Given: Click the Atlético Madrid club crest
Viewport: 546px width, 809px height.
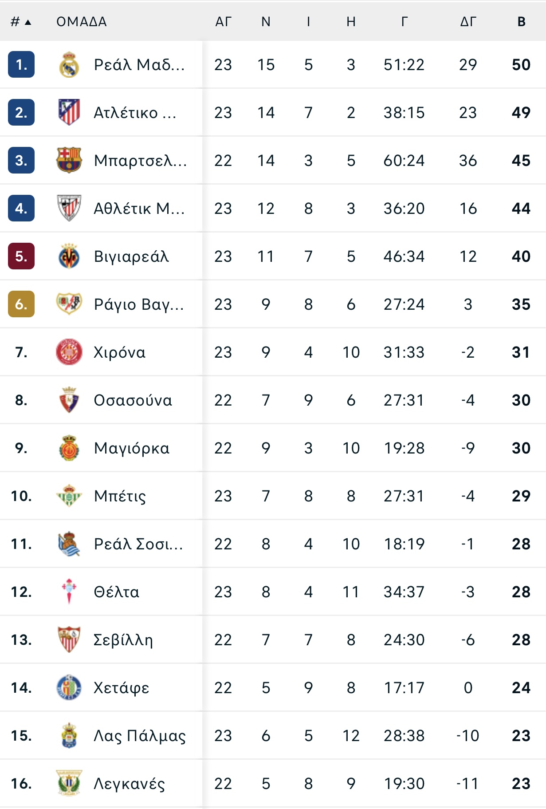Looking at the screenshot, I should click(x=69, y=112).
